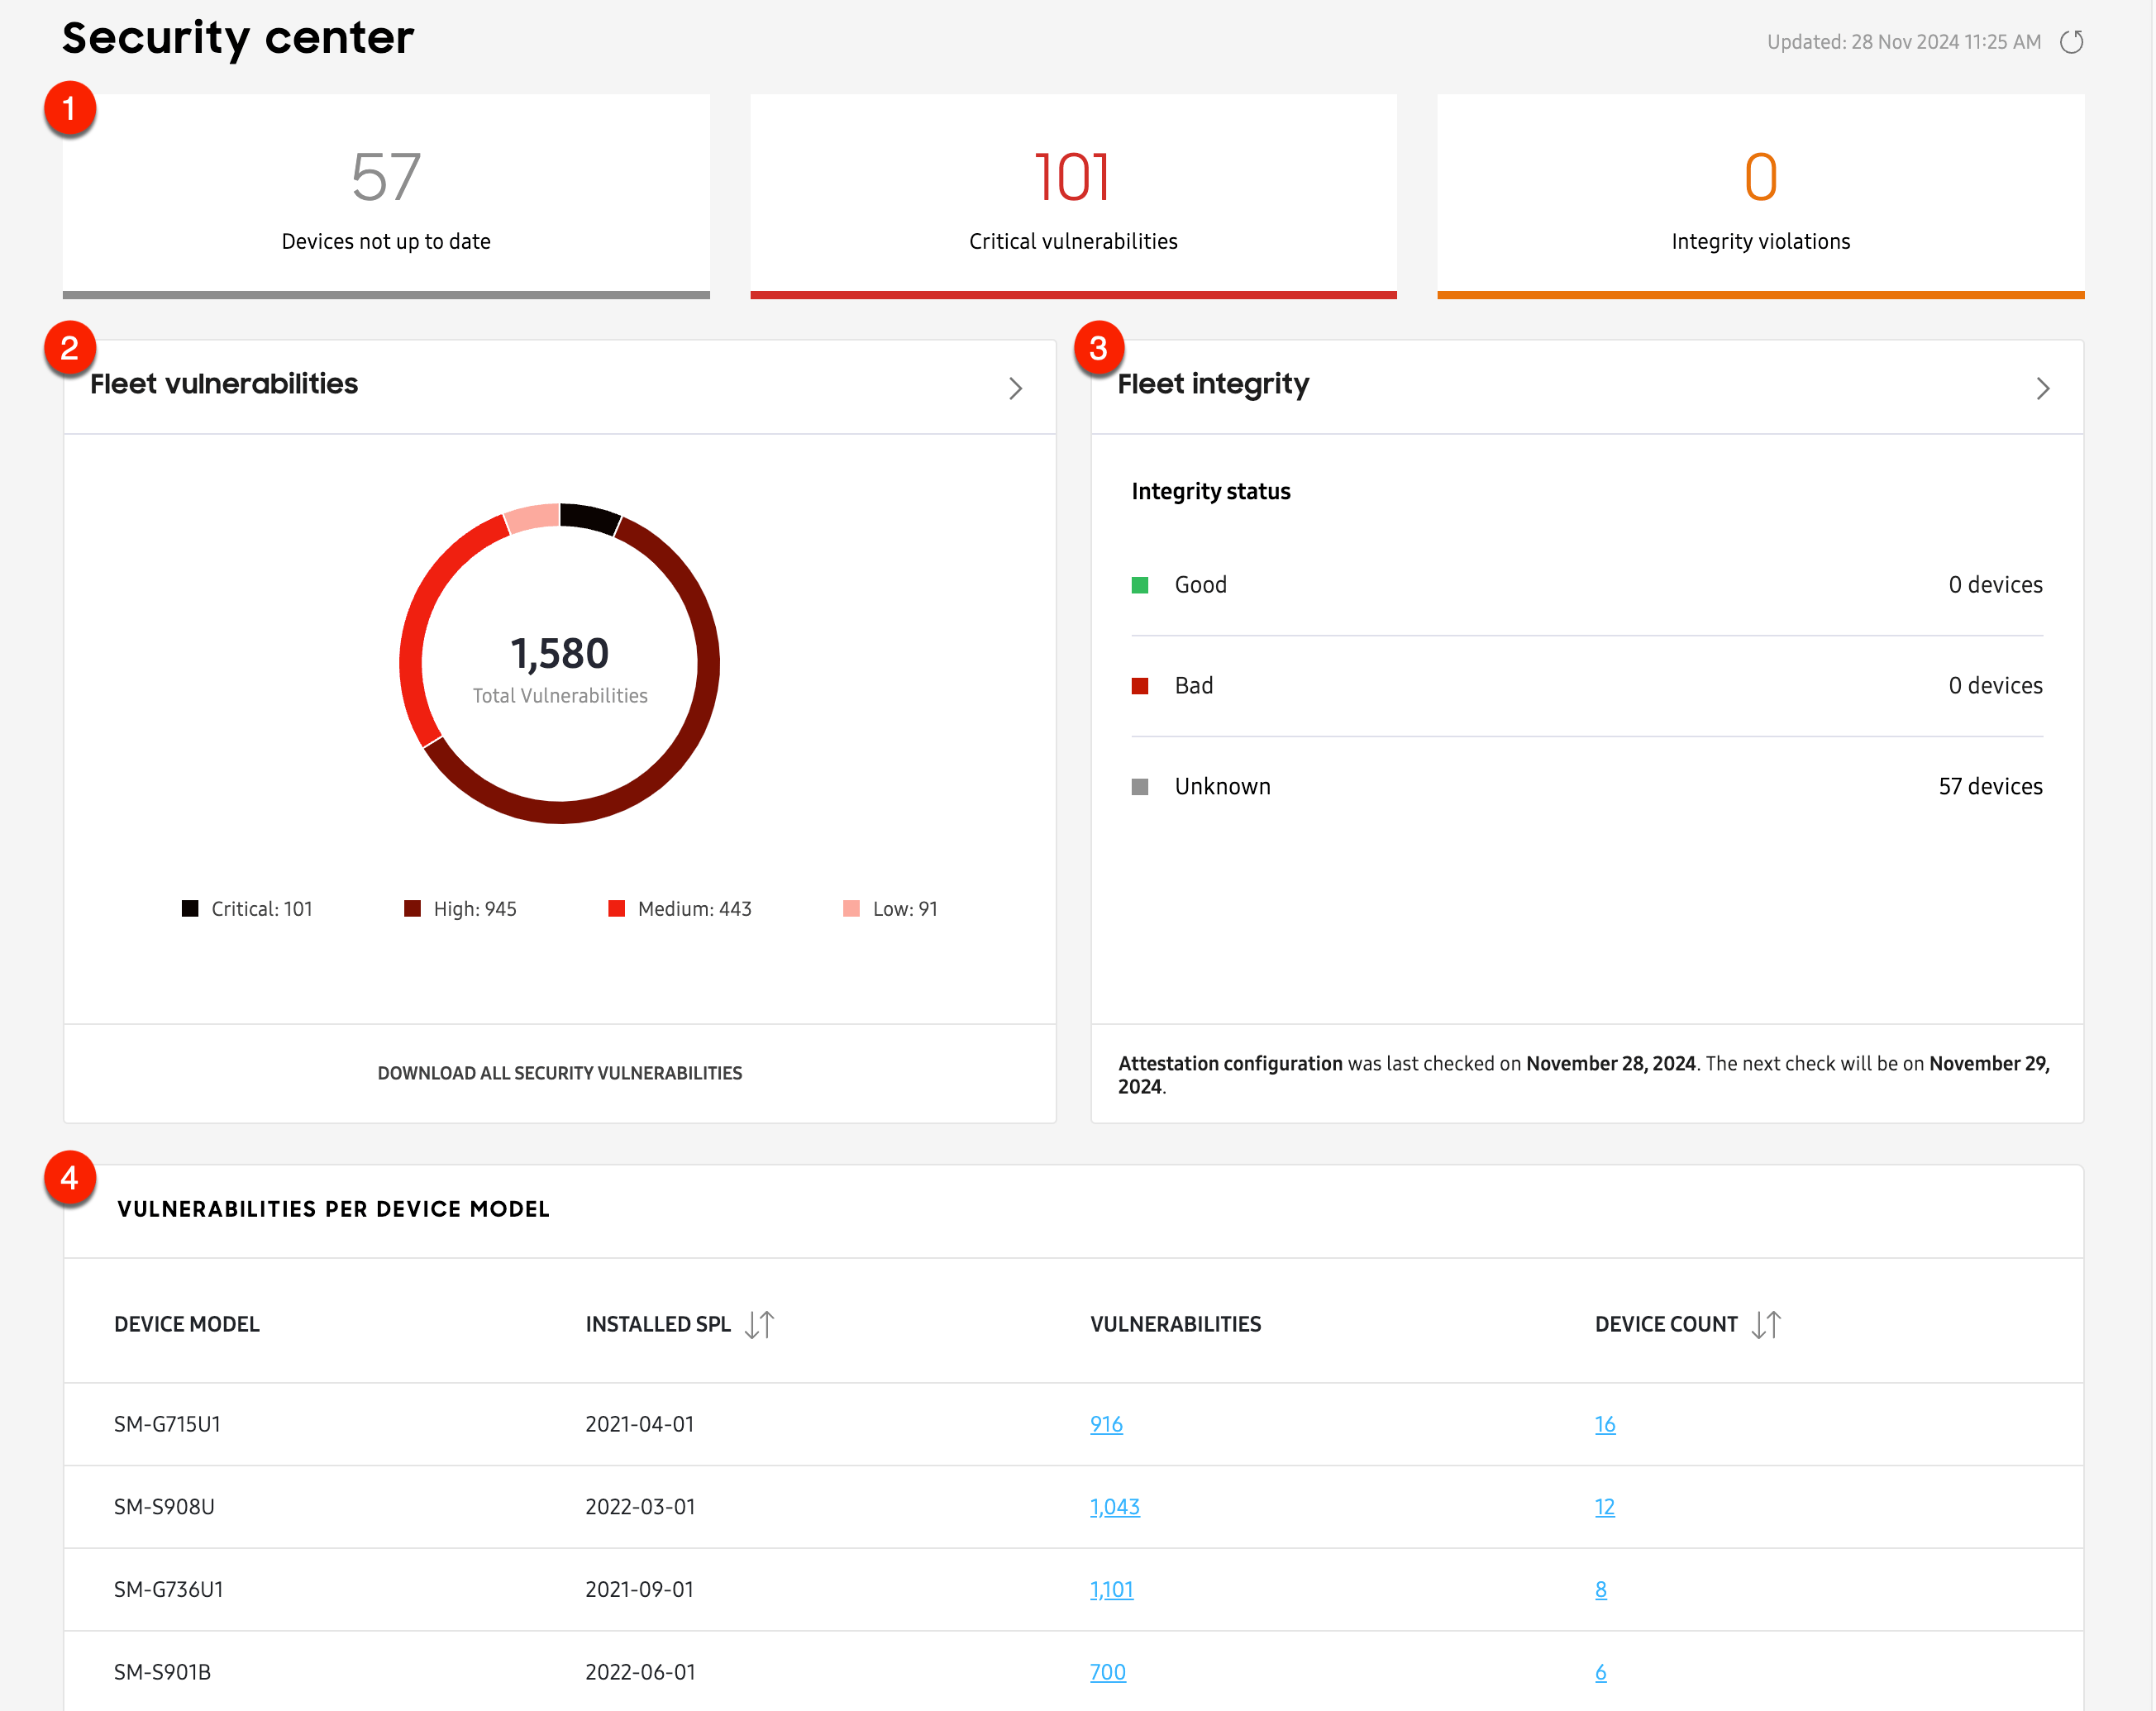The image size is (2156, 1711).
Task: Click the red Bad status square icon
Action: 1141,685
